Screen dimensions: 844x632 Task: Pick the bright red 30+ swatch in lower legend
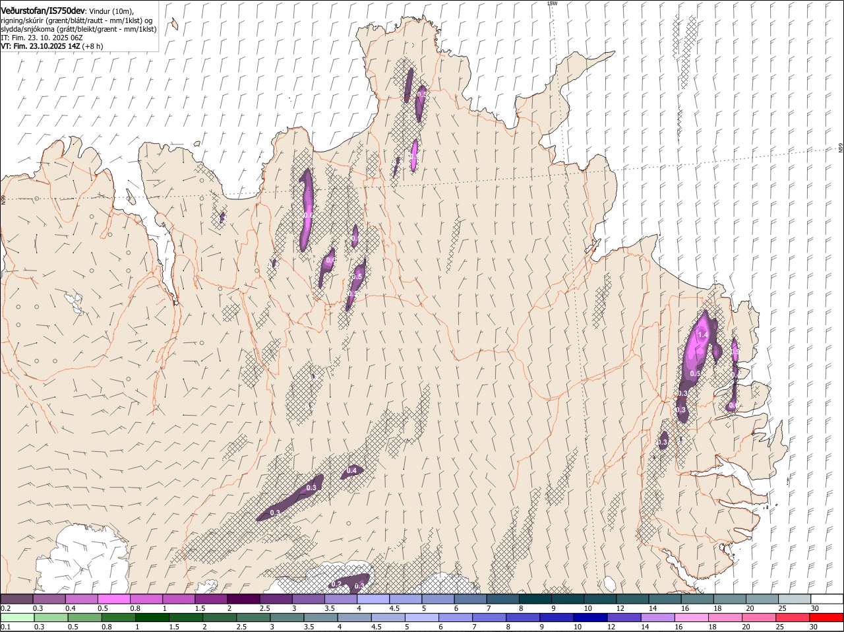826,617
